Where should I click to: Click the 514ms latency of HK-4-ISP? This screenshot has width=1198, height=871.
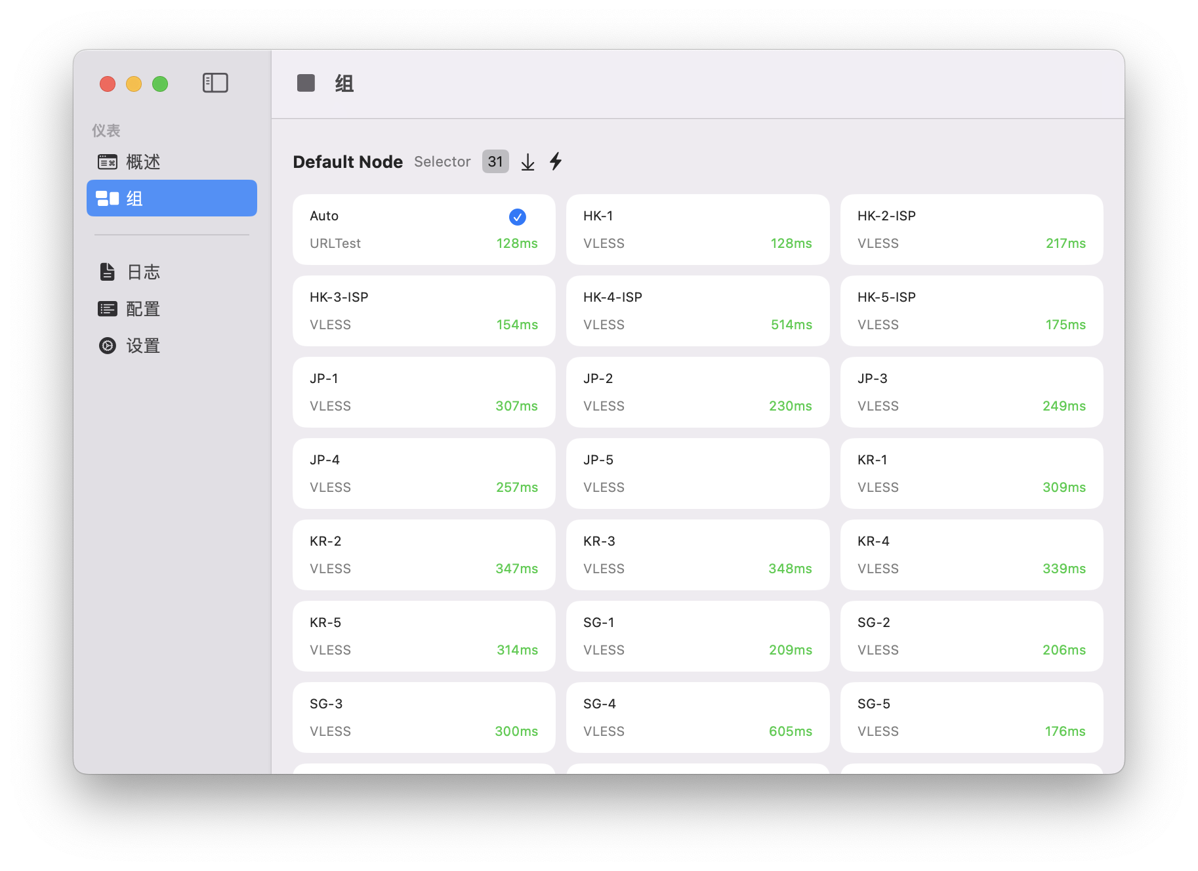791,325
